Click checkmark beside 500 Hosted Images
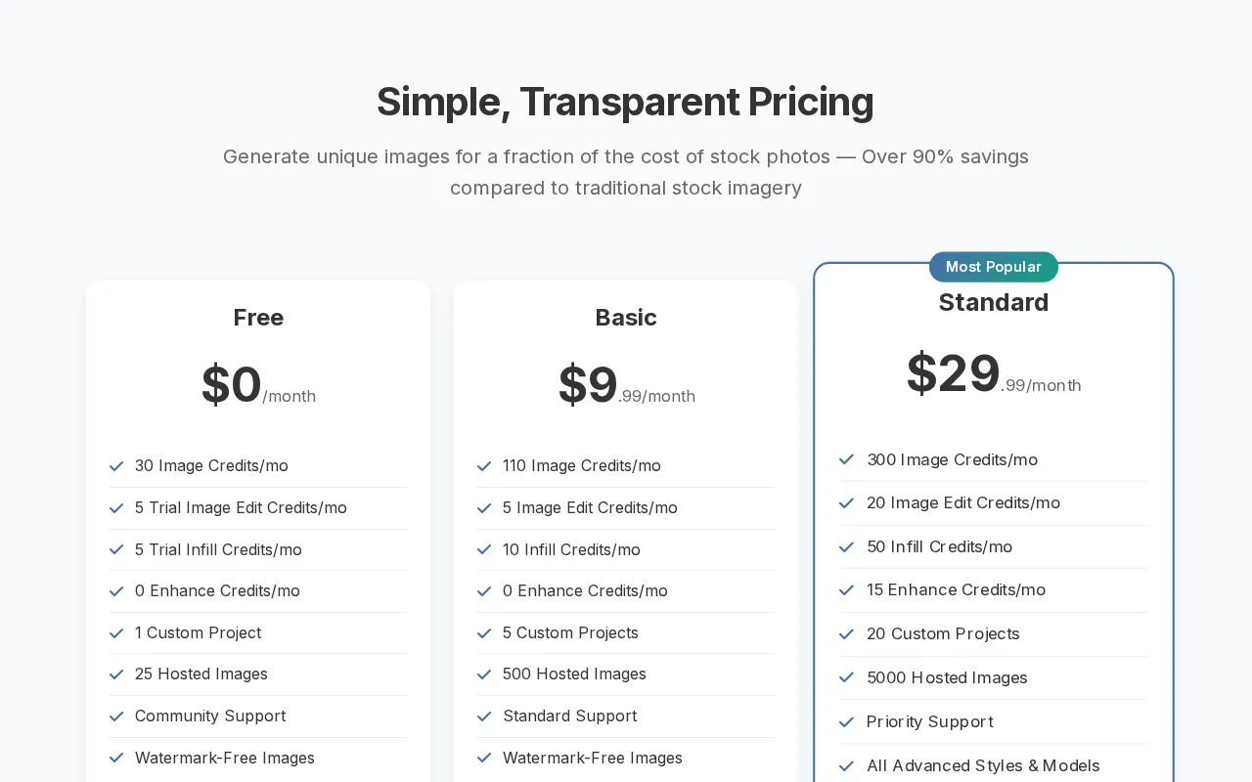1252x782 pixels. [x=484, y=674]
